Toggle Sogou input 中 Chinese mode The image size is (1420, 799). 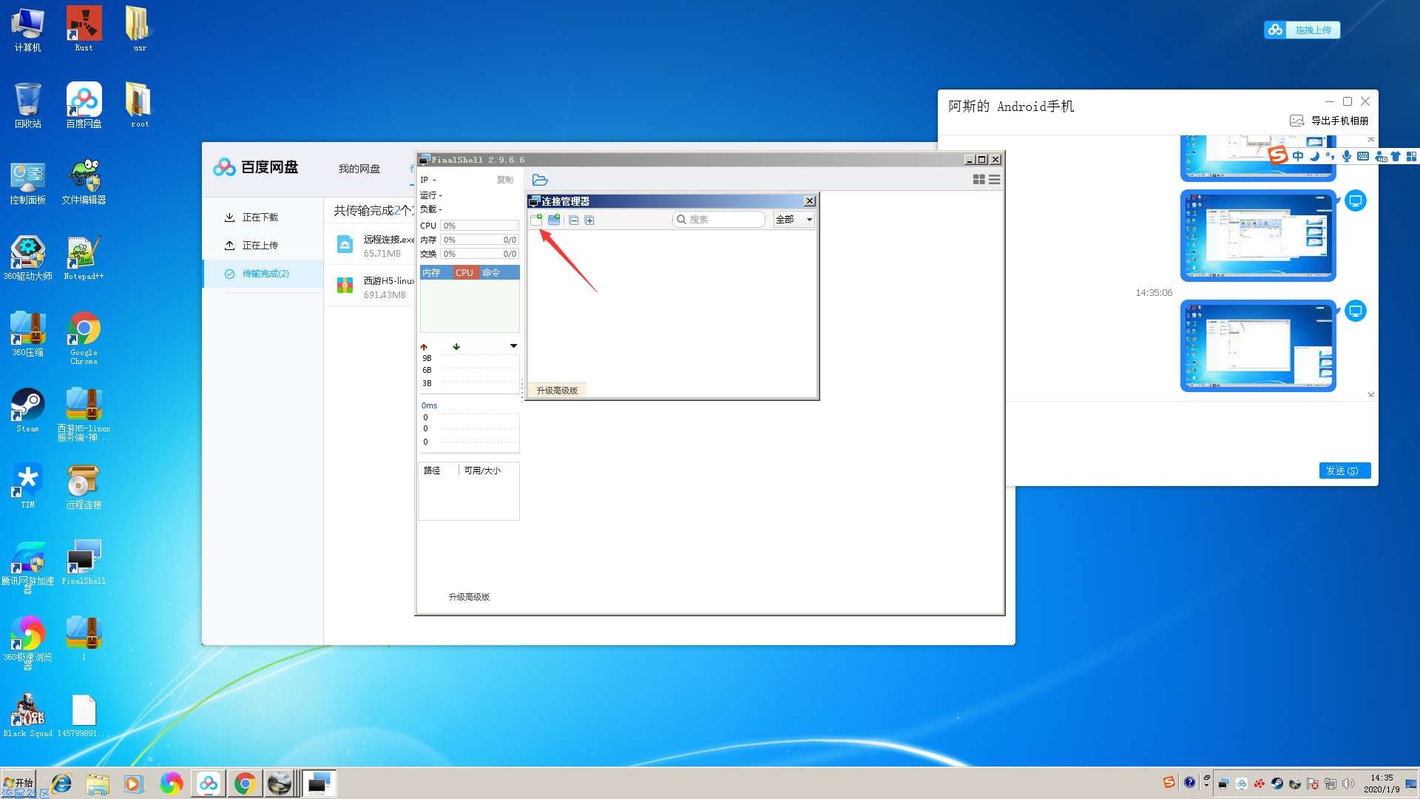coord(1298,156)
